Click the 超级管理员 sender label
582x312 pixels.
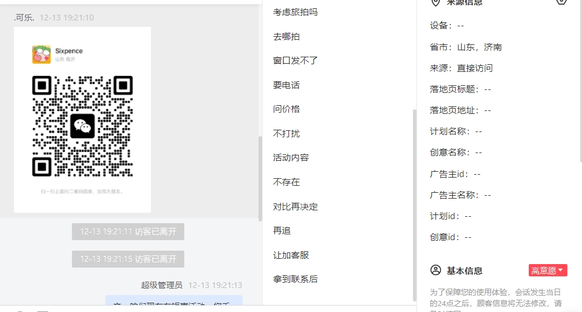point(162,285)
